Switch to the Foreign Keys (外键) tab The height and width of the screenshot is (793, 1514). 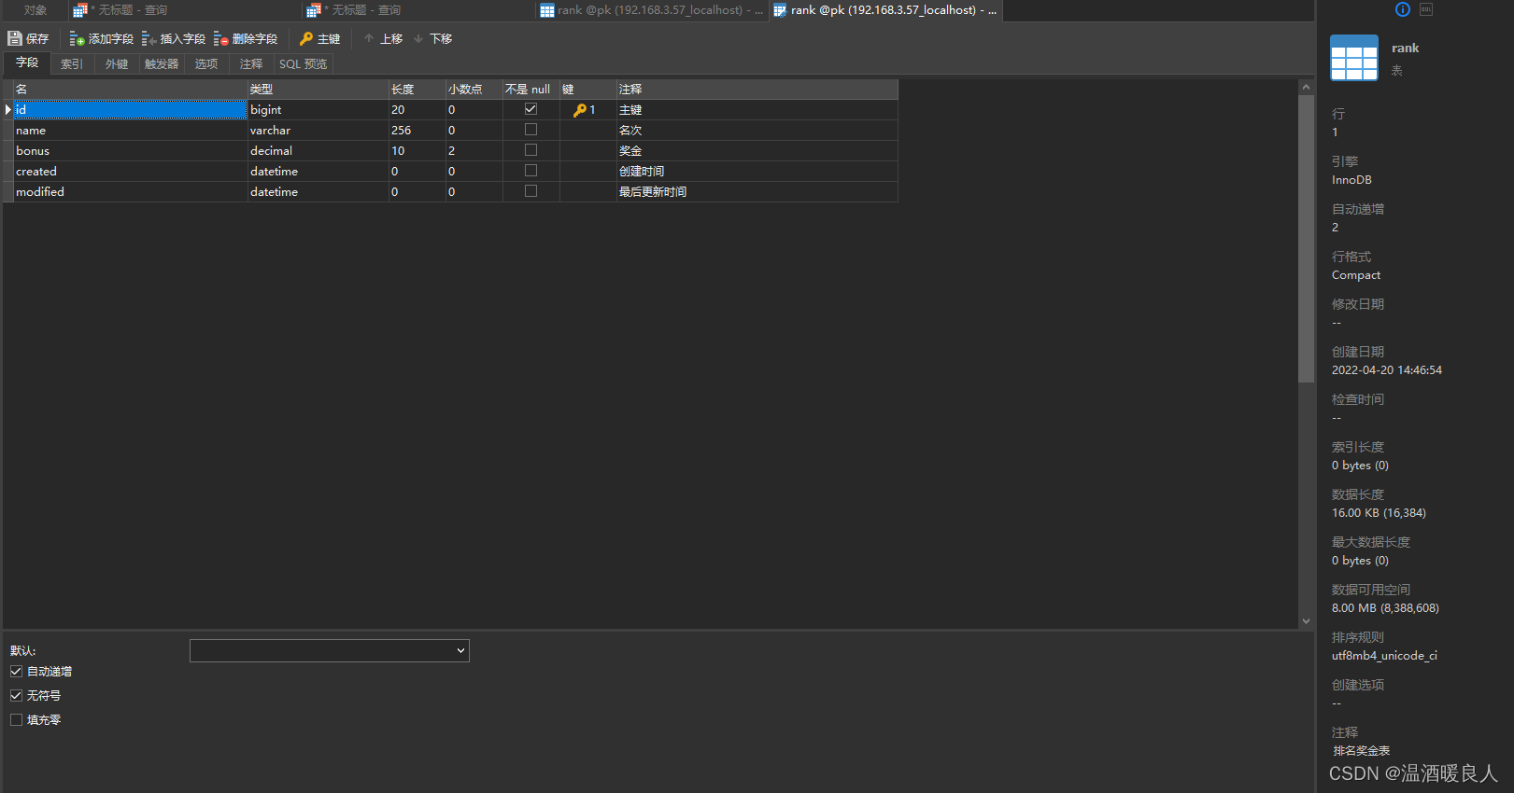click(117, 64)
